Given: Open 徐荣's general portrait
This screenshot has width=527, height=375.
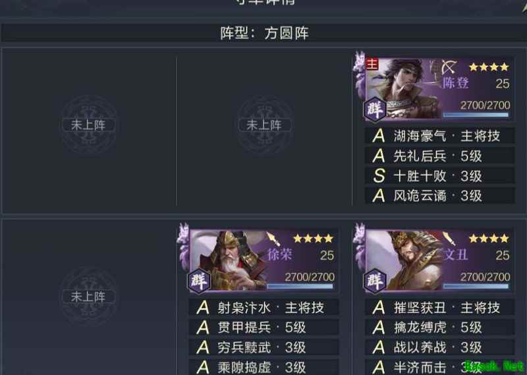Looking at the screenshot, I should [232, 260].
